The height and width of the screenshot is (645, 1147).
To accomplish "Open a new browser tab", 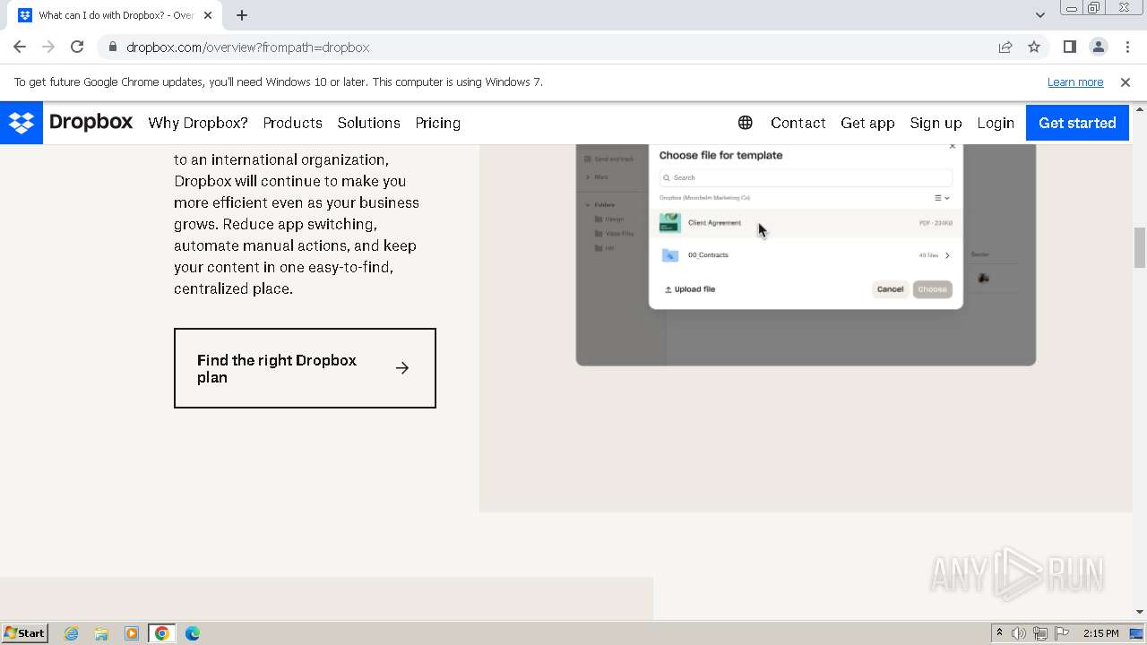I will [242, 15].
